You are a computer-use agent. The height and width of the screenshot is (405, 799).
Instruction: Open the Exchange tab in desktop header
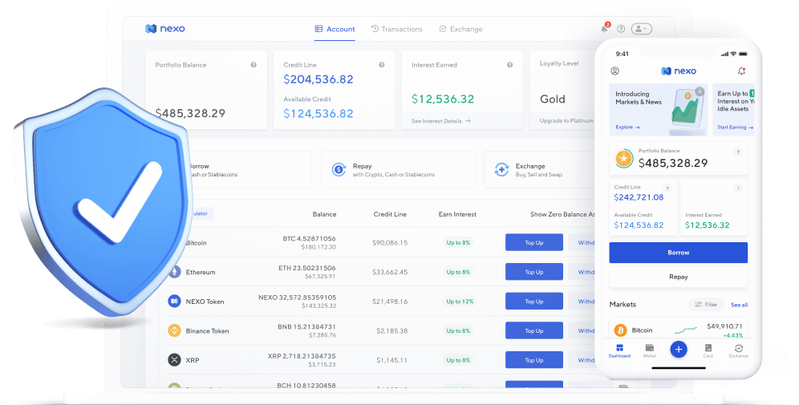(460, 29)
